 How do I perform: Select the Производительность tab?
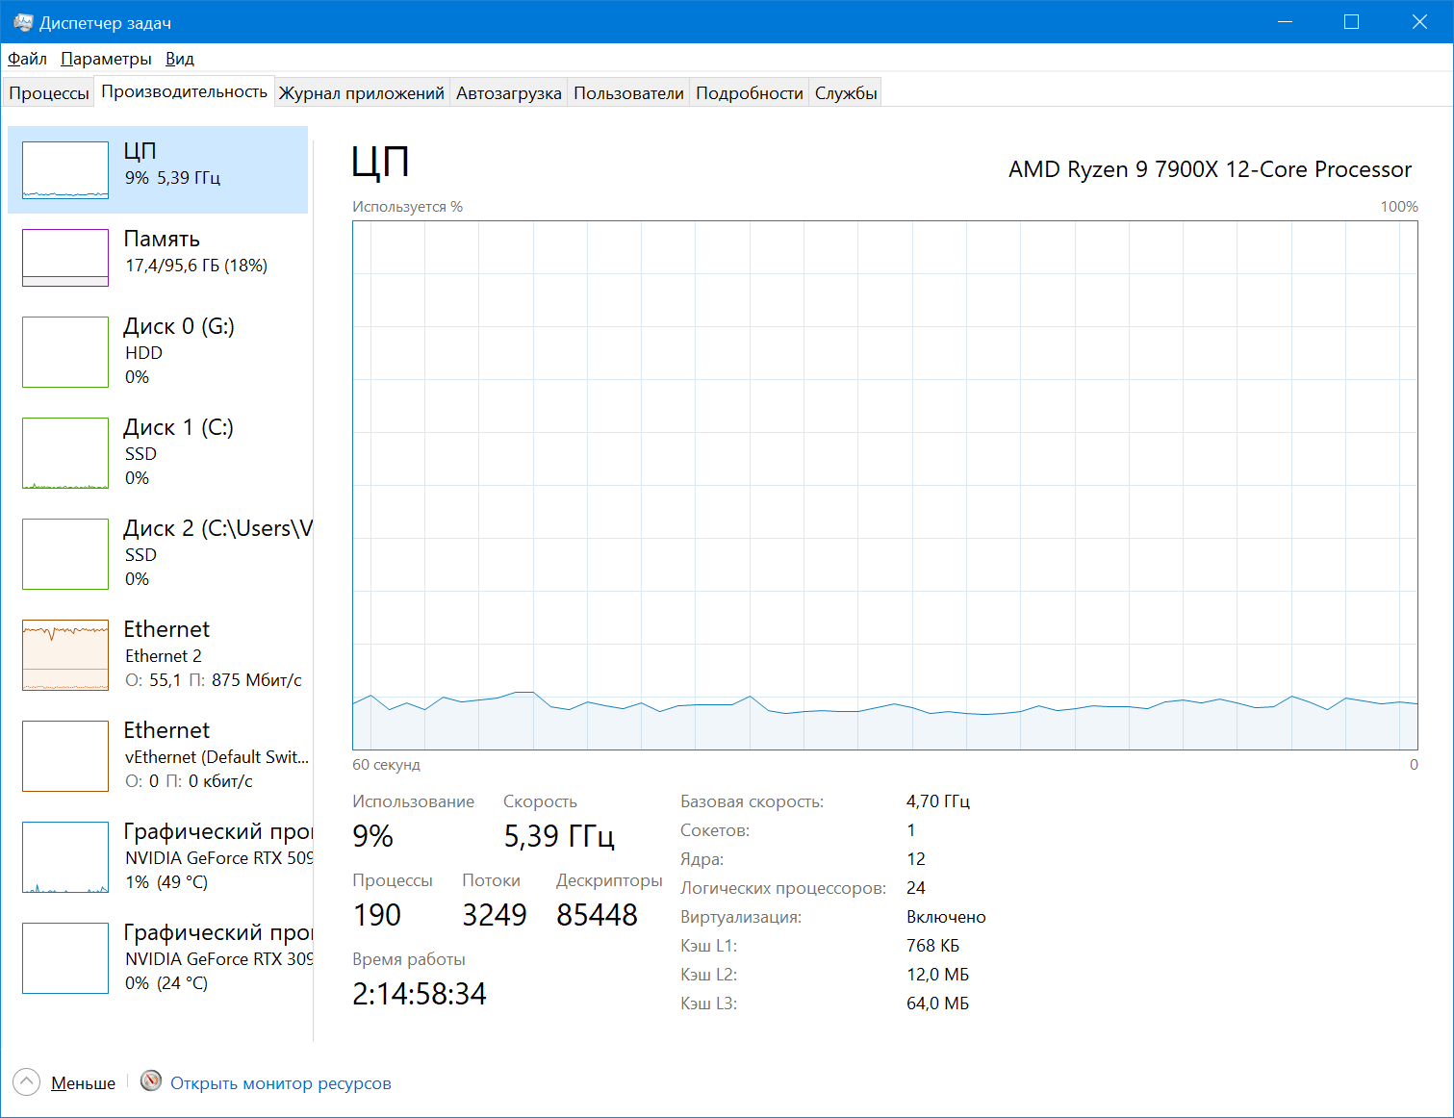pyautogui.click(x=185, y=91)
